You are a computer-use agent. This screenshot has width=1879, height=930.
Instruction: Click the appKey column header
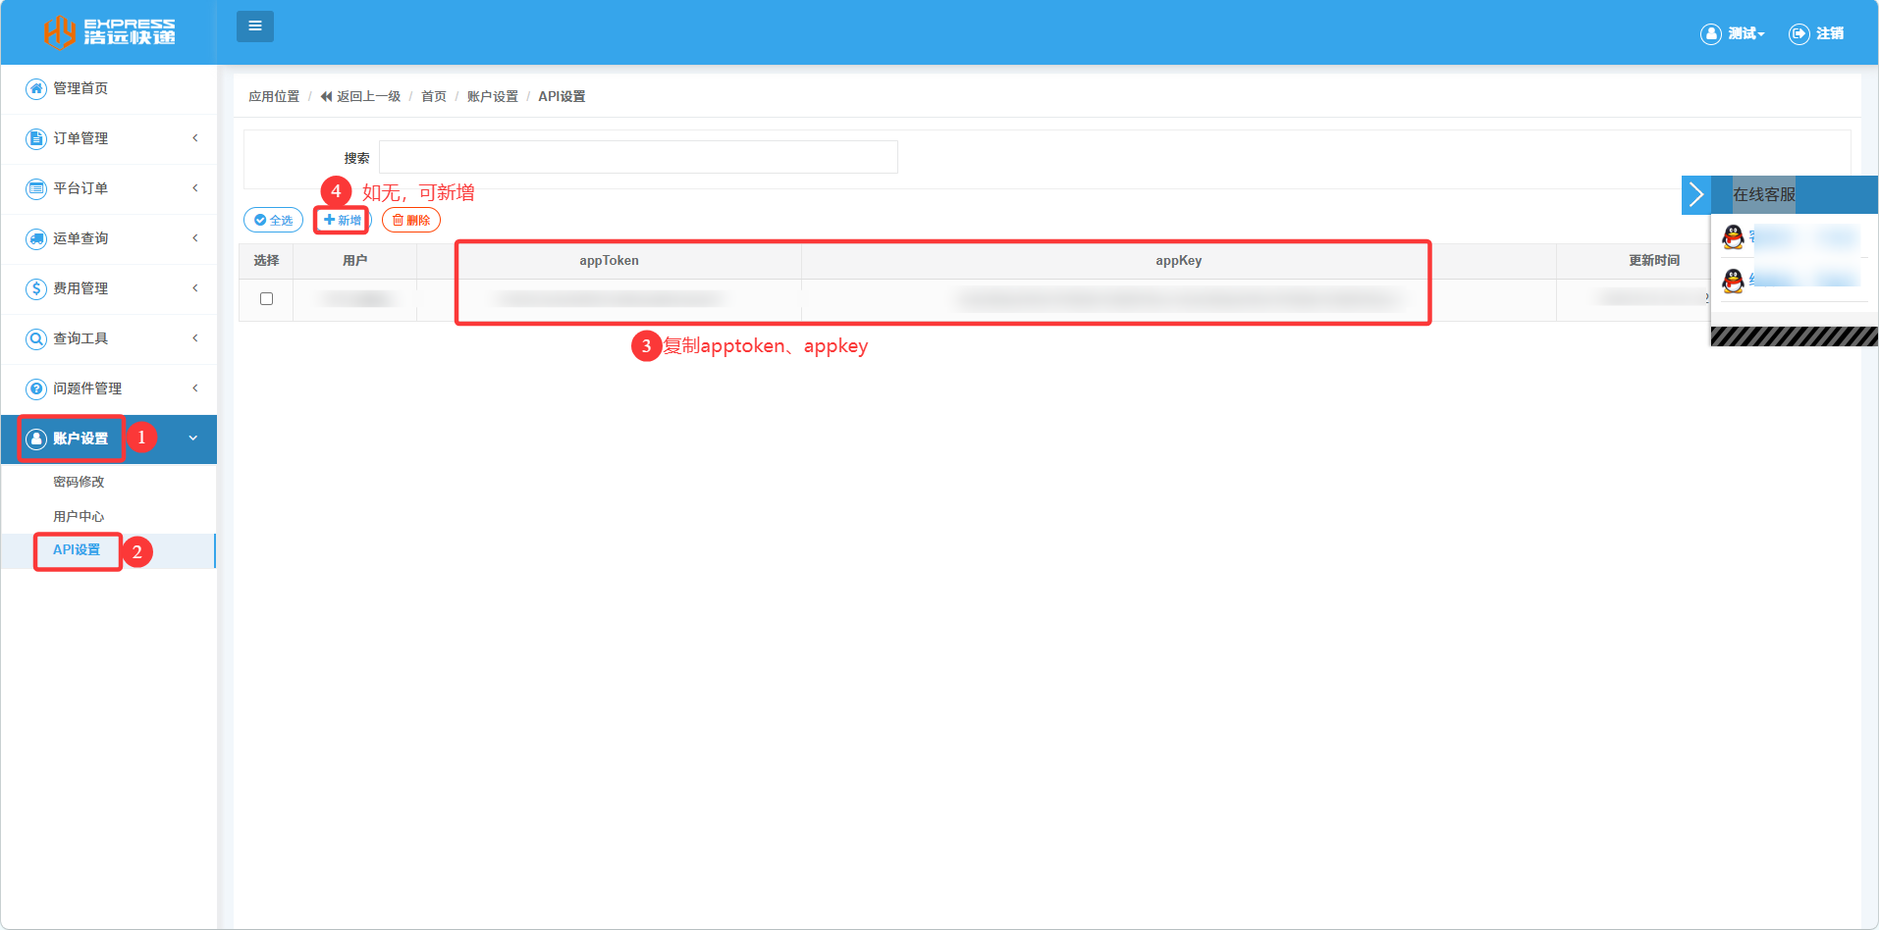coord(1178,261)
